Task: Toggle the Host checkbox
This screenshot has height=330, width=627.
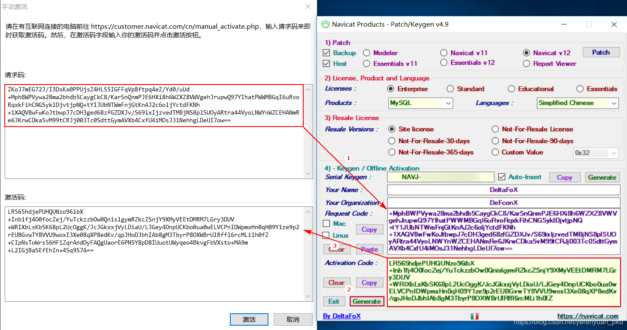Action: tap(326, 64)
